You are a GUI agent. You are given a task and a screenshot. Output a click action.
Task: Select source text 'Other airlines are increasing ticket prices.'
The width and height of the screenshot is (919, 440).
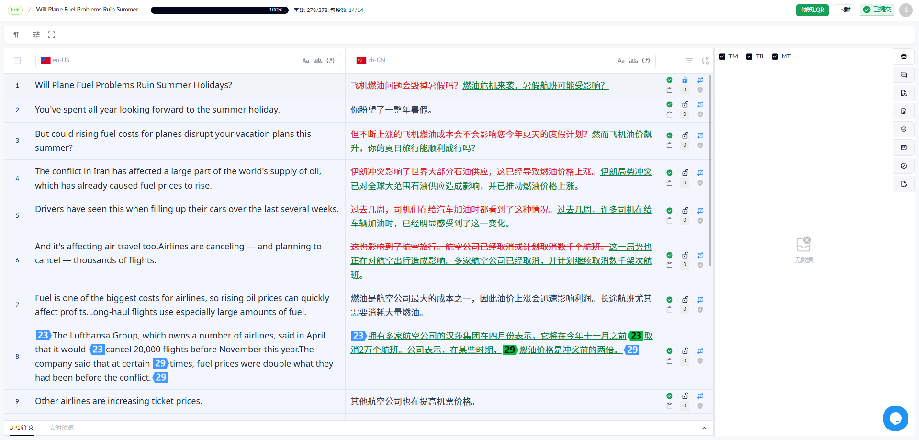pos(119,401)
